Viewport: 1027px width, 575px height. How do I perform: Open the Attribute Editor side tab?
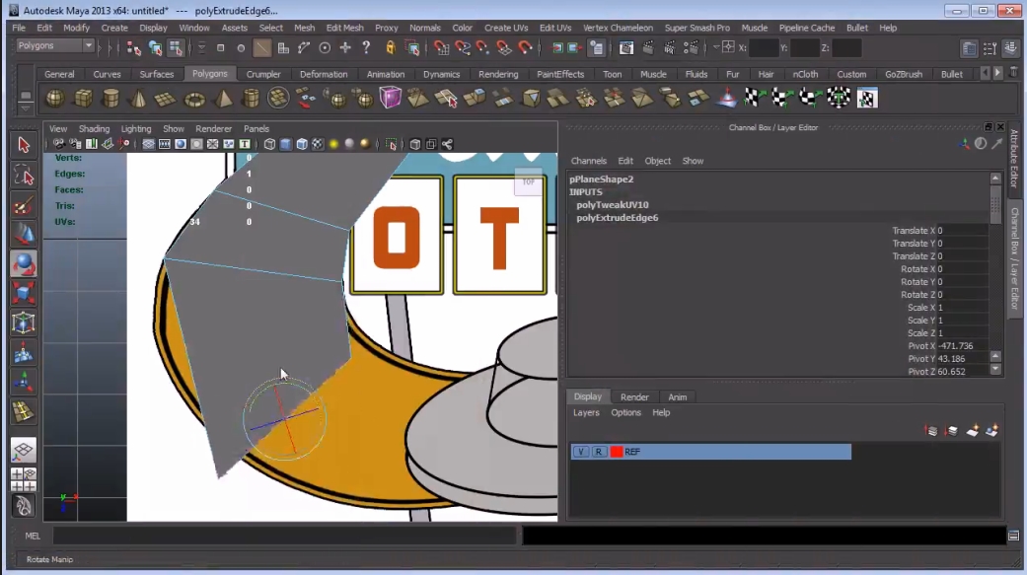[1014, 159]
